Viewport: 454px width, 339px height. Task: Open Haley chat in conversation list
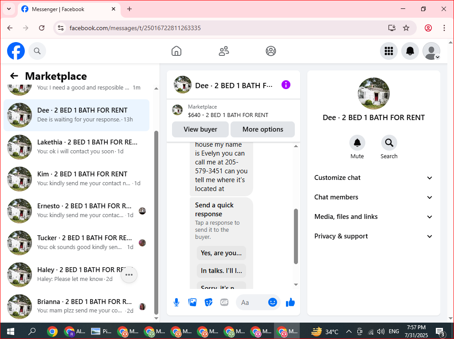[77, 275]
